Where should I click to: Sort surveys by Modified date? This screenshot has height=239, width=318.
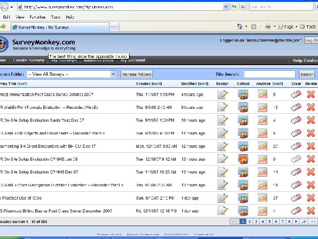tap(203, 84)
